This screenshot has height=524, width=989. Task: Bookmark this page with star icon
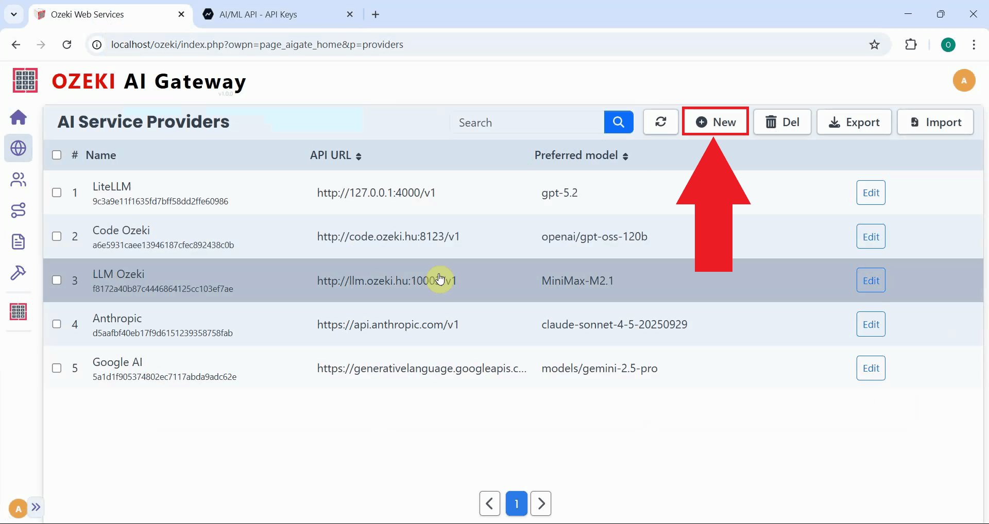(x=874, y=45)
